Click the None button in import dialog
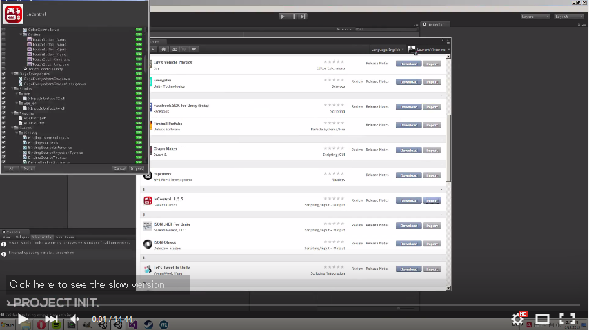The height and width of the screenshot is (330, 589). 28,168
